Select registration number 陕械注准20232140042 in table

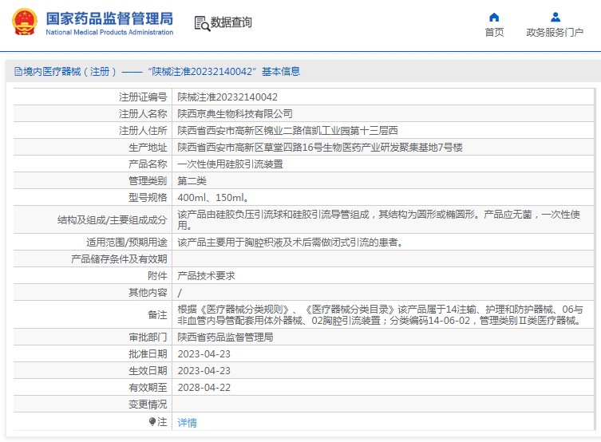coord(227,97)
